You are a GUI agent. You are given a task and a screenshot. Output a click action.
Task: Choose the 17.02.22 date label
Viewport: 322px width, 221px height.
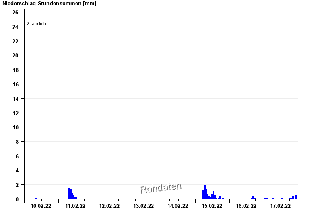click(x=281, y=206)
